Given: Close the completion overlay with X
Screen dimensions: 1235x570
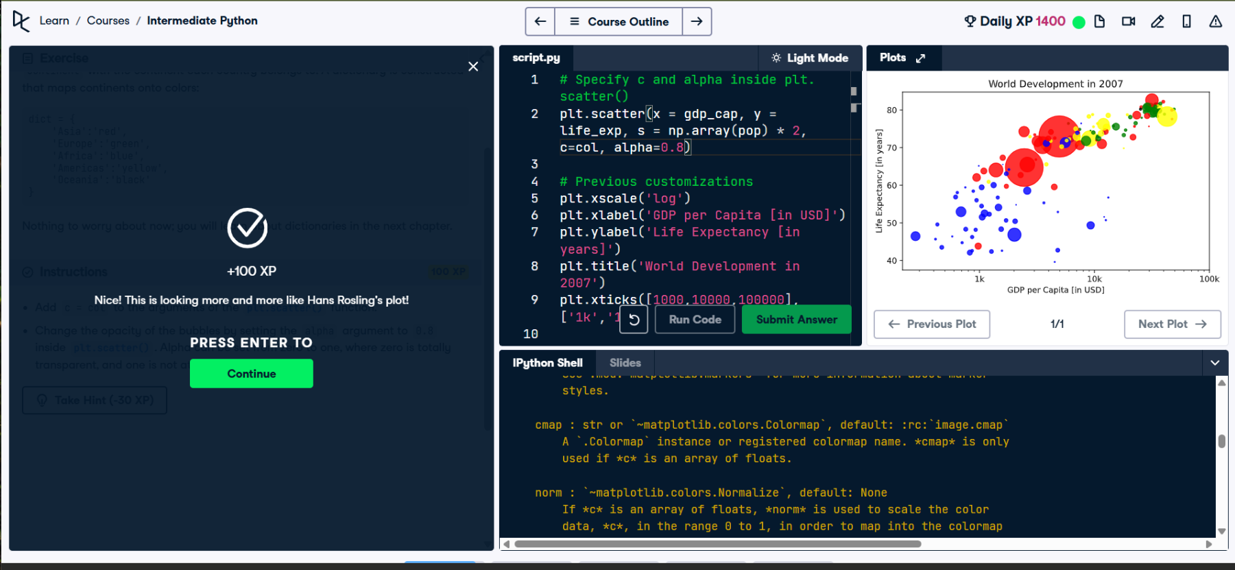Looking at the screenshot, I should (x=473, y=67).
